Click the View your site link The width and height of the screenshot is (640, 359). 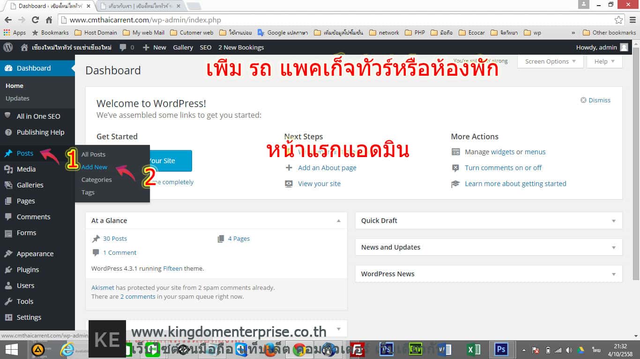pos(319,184)
